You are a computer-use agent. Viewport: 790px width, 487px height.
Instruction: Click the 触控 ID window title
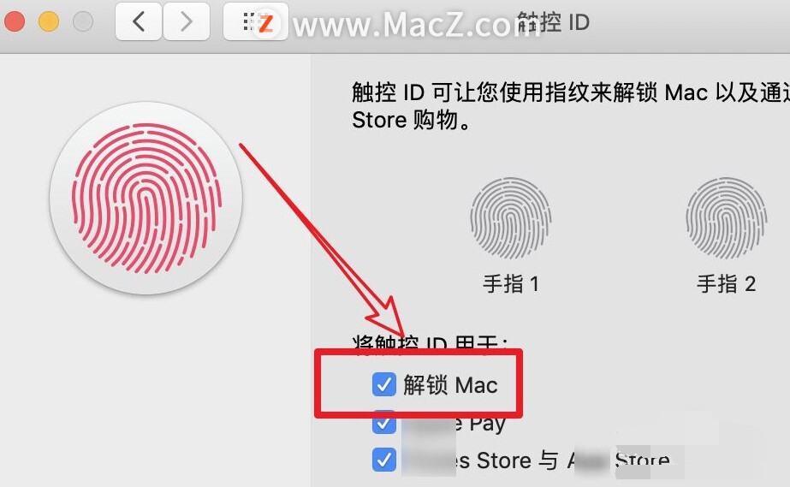tap(553, 22)
